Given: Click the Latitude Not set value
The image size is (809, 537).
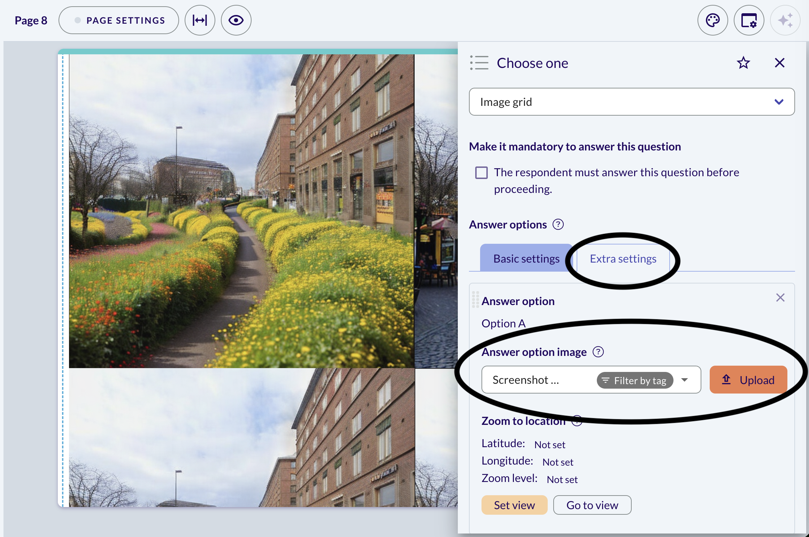Looking at the screenshot, I should pyautogui.click(x=549, y=444).
